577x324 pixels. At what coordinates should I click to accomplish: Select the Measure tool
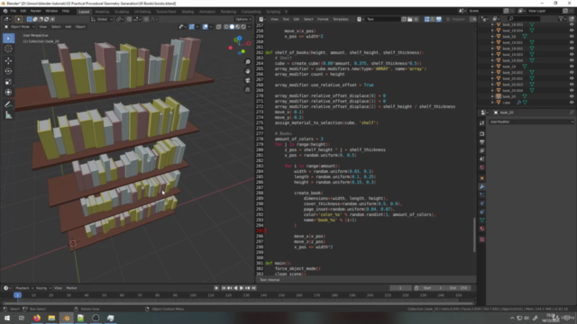(x=8, y=115)
